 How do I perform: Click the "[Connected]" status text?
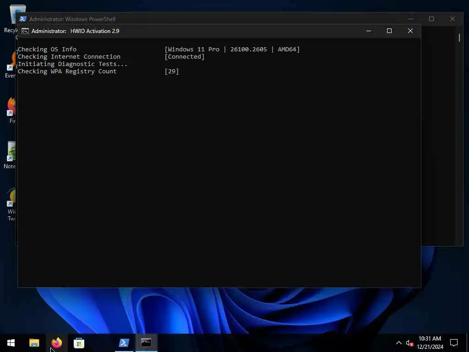pyautogui.click(x=185, y=56)
